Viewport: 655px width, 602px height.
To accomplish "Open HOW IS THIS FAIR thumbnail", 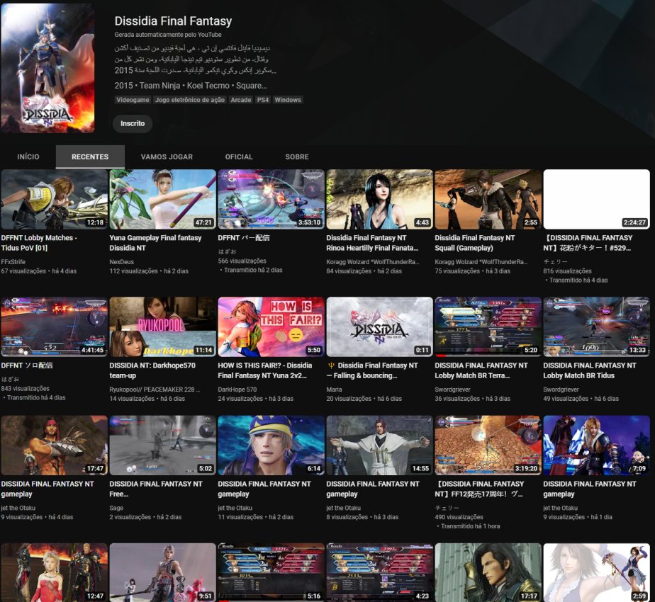I will 271,327.
